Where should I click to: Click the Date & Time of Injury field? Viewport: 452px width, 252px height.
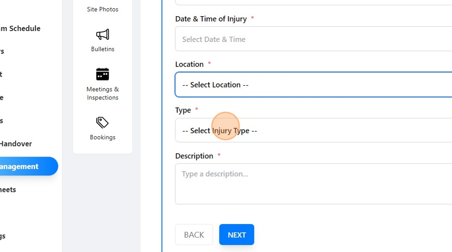pyautogui.click(x=313, y=39)
